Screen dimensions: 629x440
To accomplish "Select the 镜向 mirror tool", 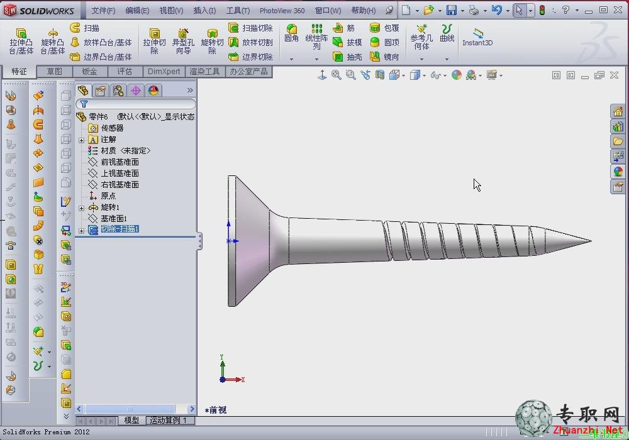I will click(384, 57).
